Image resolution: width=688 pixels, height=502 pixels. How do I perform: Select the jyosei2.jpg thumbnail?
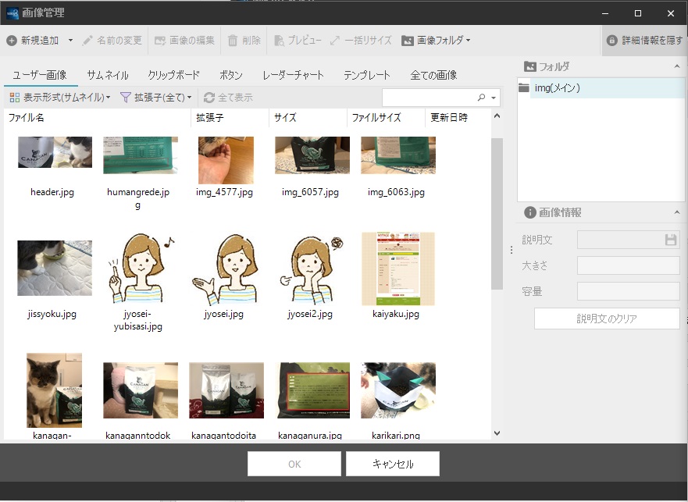pos(312,269)
